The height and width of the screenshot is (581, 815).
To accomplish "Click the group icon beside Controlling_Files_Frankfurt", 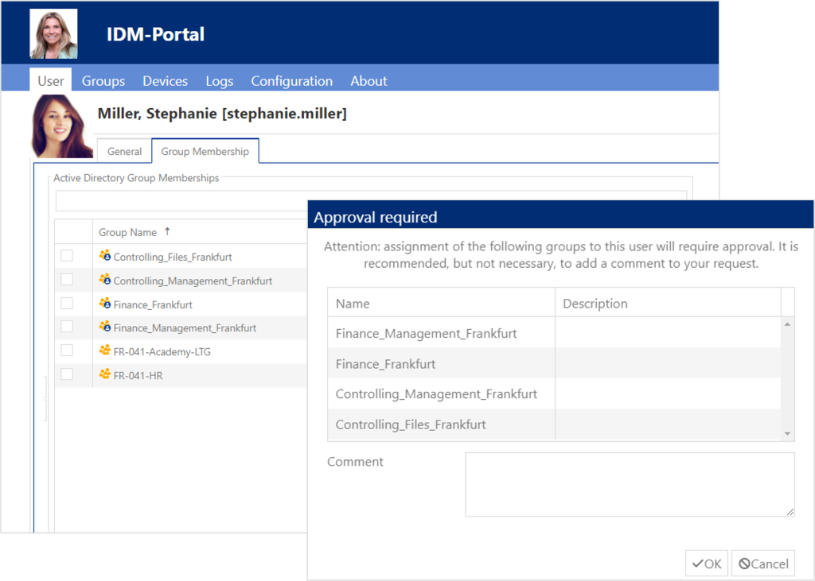I will [105, 255].
